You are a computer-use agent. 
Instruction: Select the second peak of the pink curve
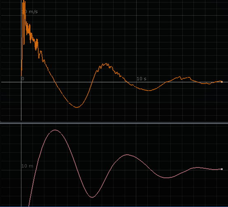pyautogui.click(x=127, y=155)
